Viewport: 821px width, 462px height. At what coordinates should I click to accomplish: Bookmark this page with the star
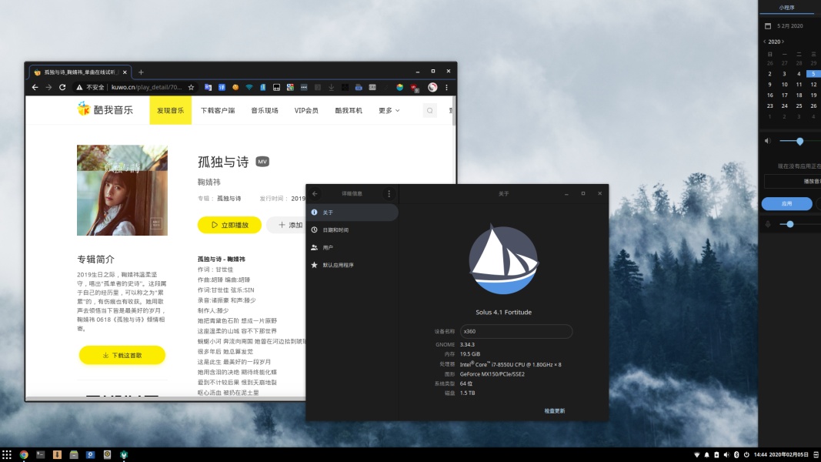[191, 88]
